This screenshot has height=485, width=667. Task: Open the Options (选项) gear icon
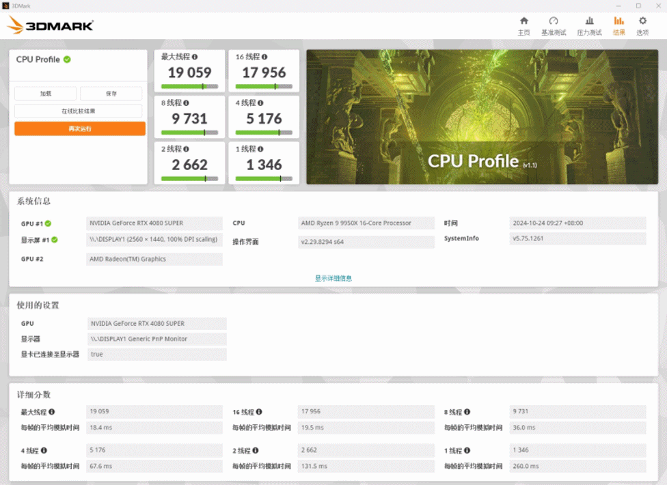click(642, 20)
